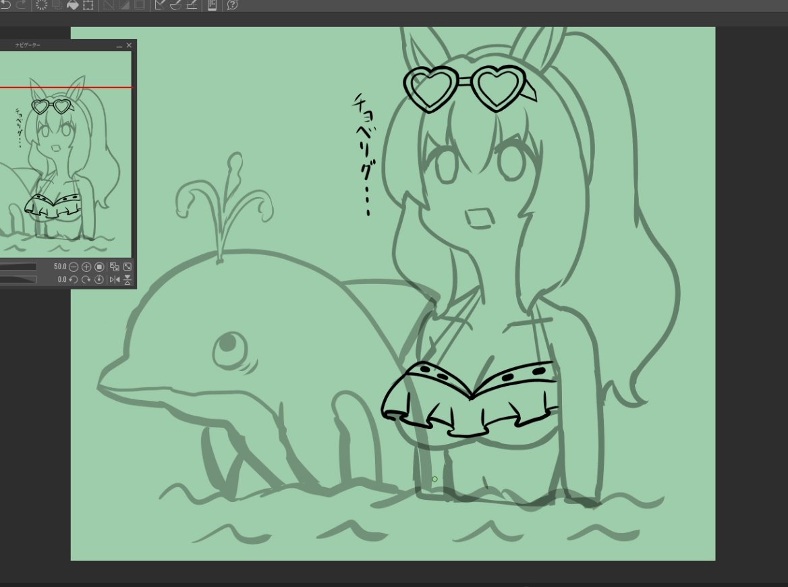
Task: Click the Navigator preview thumbnail
Action: 65,155
